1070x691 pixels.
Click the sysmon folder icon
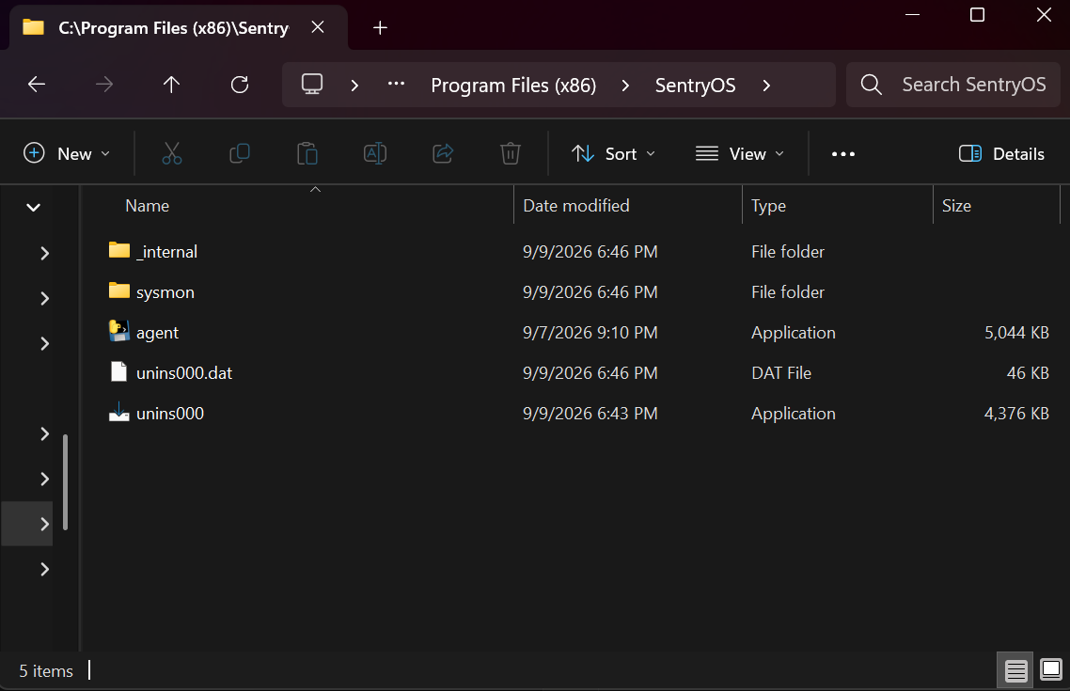pos(118,291)
